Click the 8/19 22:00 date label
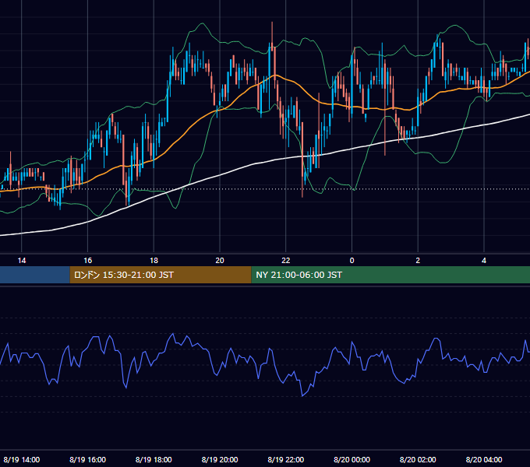This screenshot has width=530, height=467. point(286,459)
